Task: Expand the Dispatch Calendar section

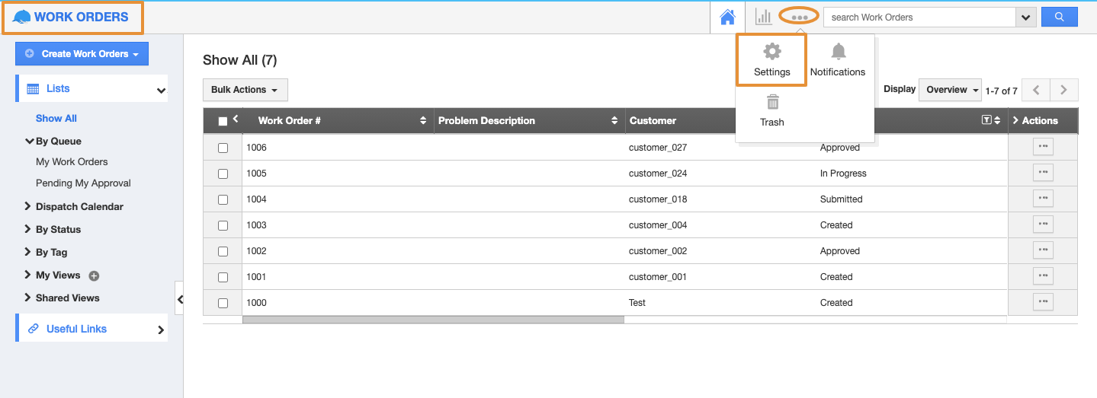Action: coord(79,206)
